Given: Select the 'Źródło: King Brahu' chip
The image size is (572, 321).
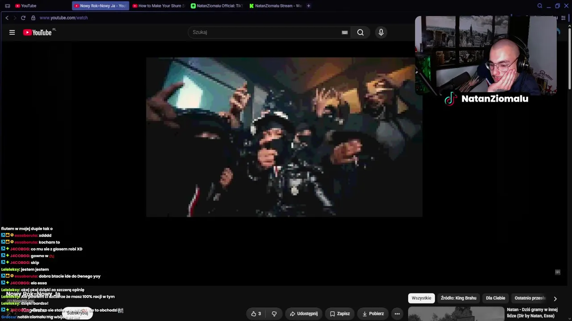Looking at the screenshot, I should (458, 298).
